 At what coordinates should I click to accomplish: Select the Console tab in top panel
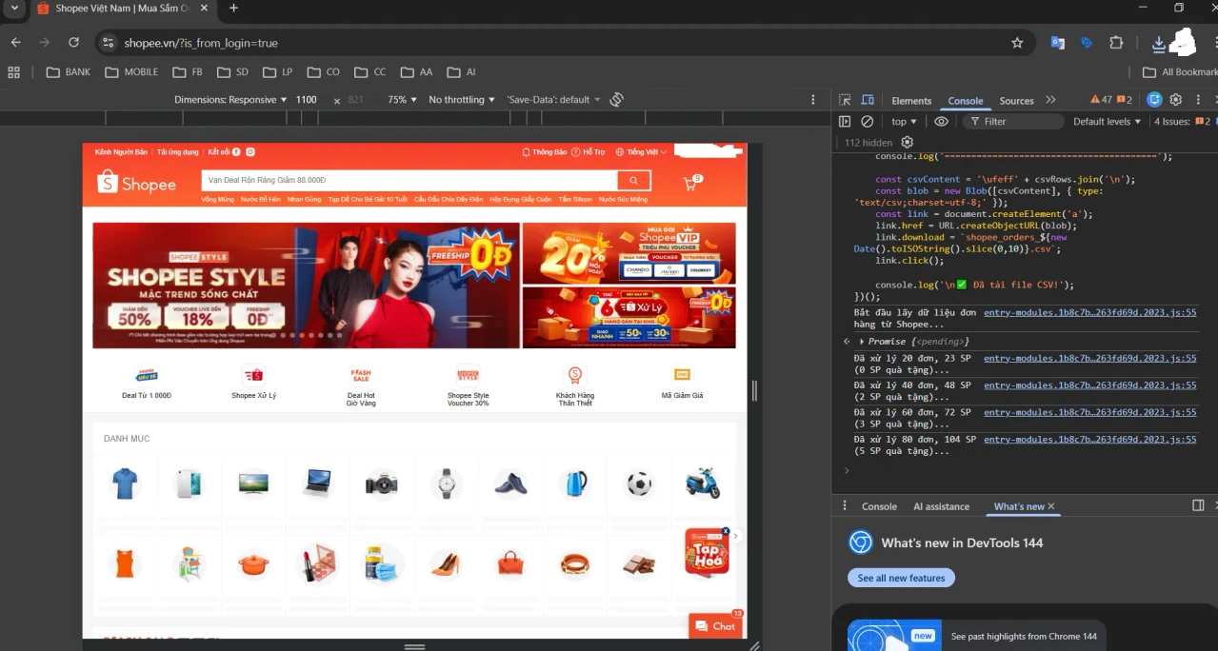965,101
